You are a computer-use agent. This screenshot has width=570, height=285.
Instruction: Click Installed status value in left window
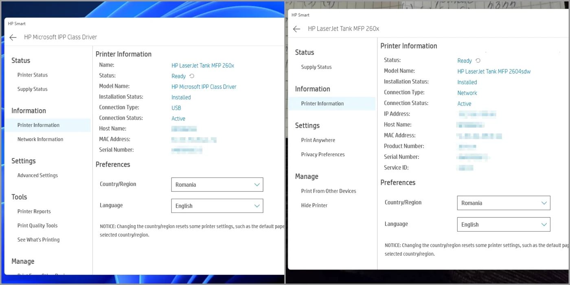pyautogui.click(x=181, y=97)
